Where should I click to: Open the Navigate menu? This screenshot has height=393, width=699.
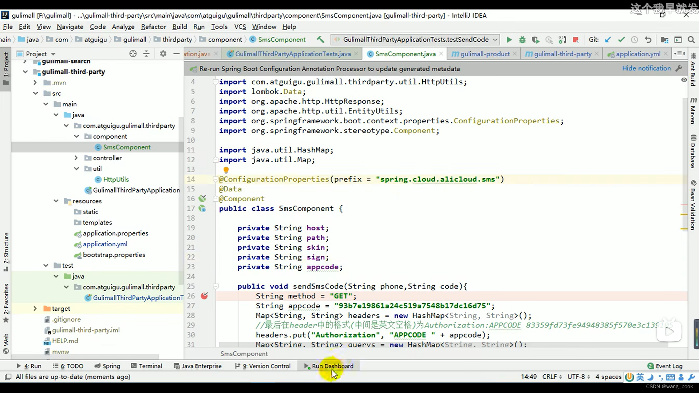[x=70, y=27]
